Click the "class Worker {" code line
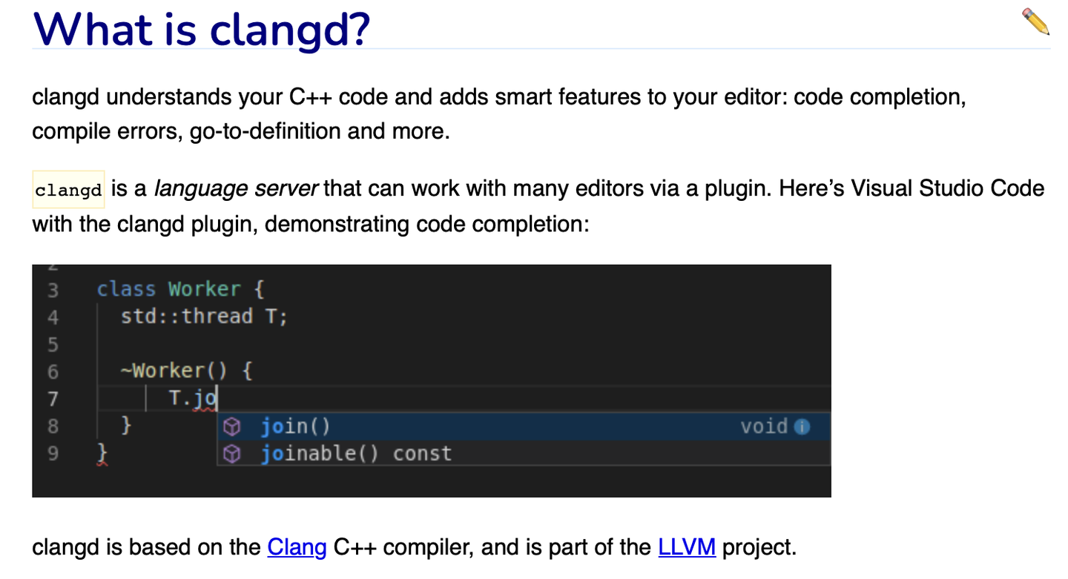1068x579 pixels. point(180,289)
